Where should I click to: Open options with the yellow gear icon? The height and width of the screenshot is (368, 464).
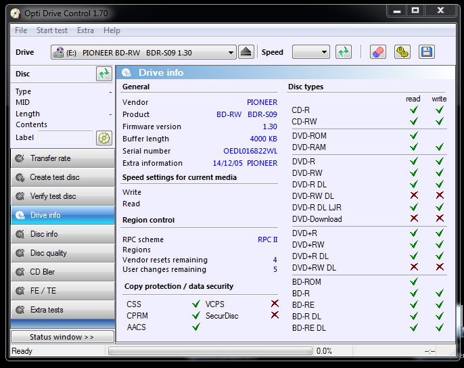[x=402, y=52]
